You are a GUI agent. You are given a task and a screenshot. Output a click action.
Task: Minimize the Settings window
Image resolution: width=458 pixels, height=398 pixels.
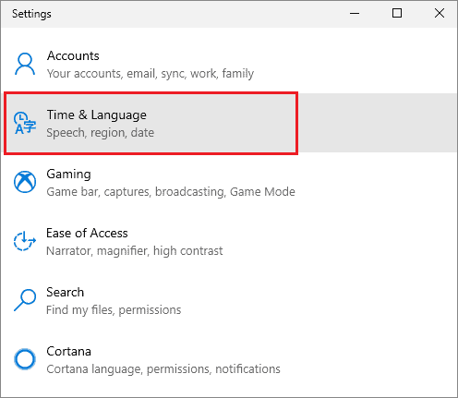click(355, 14)
